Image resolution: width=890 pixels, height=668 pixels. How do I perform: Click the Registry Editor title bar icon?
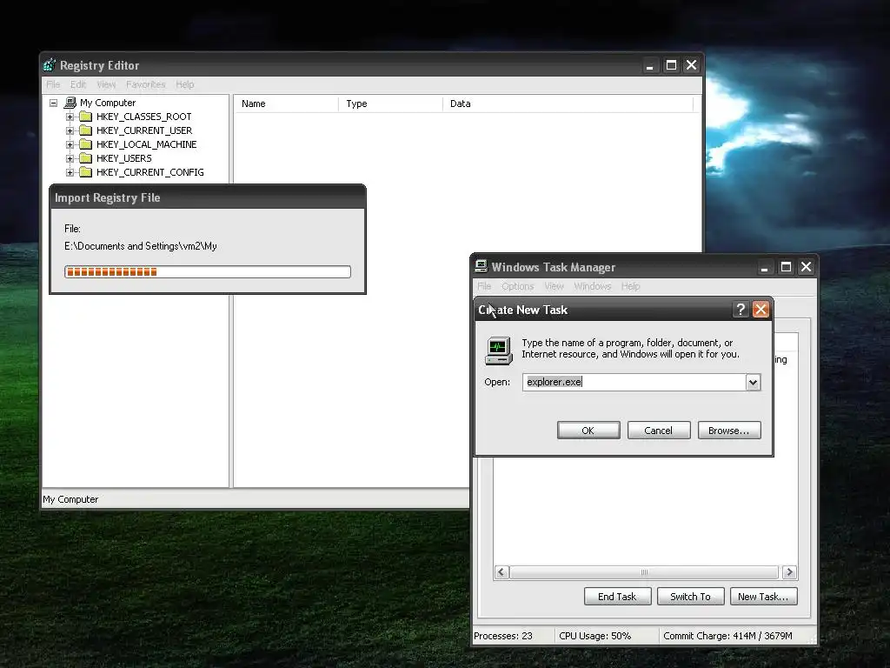pyautogui.click(x=50, y=64)
